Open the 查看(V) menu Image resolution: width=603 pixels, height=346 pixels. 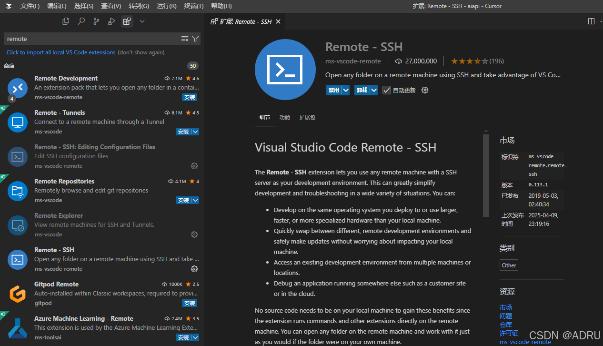coord(111,6)
